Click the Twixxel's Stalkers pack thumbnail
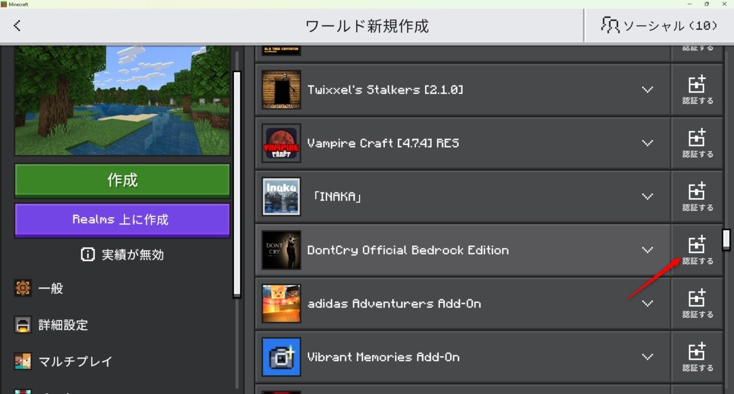This screenshot has width=734, height=394. pyautogui.click(x=281, y=90)
